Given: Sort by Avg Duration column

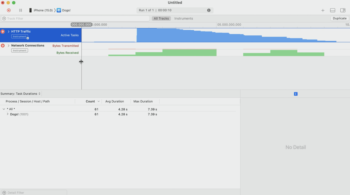Looking at the screenshot, I should tap(114, 101).
